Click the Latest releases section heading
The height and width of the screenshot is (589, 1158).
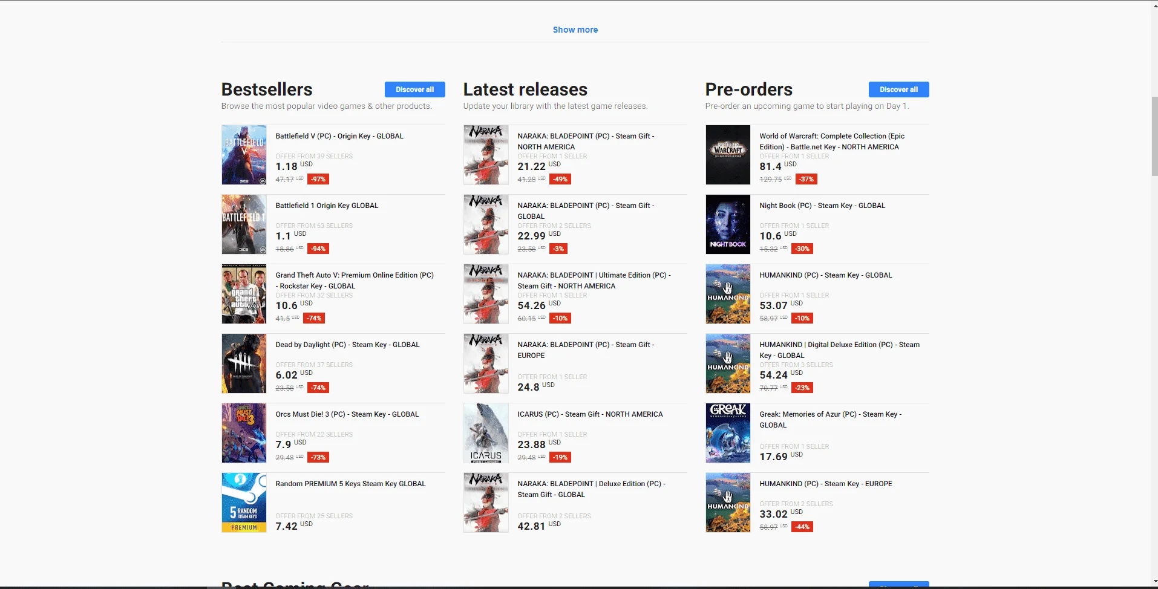pos(525,89)
